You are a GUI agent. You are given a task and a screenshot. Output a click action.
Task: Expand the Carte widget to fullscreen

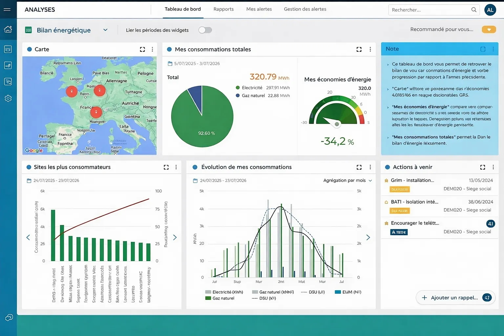pyautogui.click(x=142, y=49)
